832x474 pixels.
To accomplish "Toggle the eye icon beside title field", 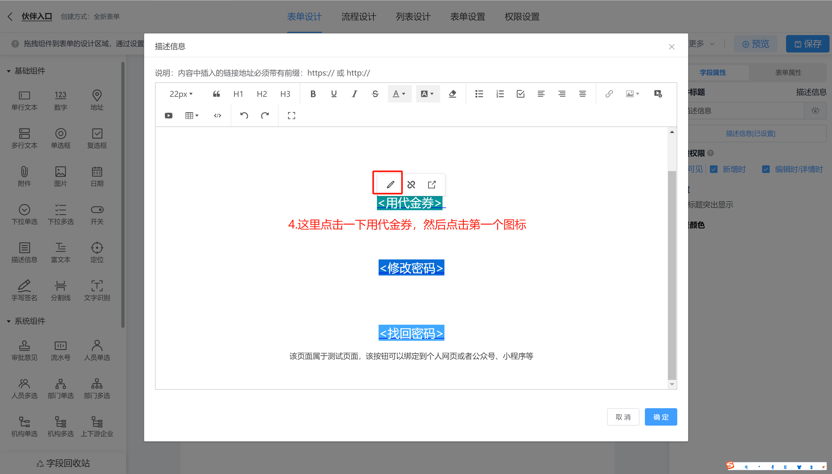I will [x=815, y=110].
